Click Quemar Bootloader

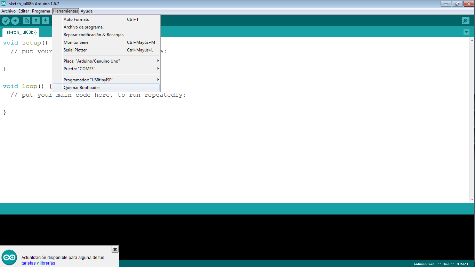[106, 88]
